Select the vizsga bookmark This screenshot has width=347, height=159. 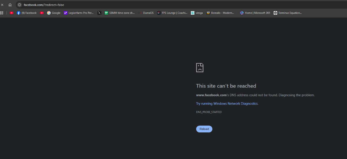pyautogui.click(x=197, y=13)
